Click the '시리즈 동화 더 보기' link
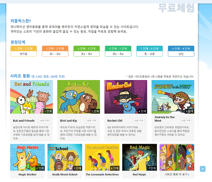This screenshot has width=212, height=182. (177, 174)
